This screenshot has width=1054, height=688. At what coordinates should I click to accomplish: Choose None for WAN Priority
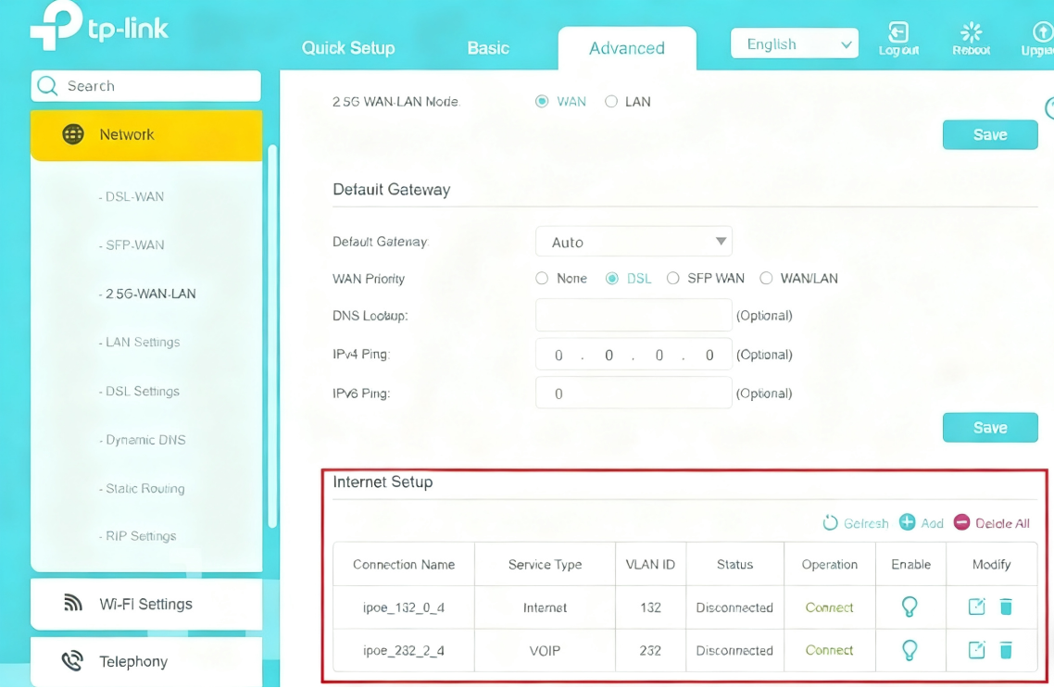click(542, 279)
